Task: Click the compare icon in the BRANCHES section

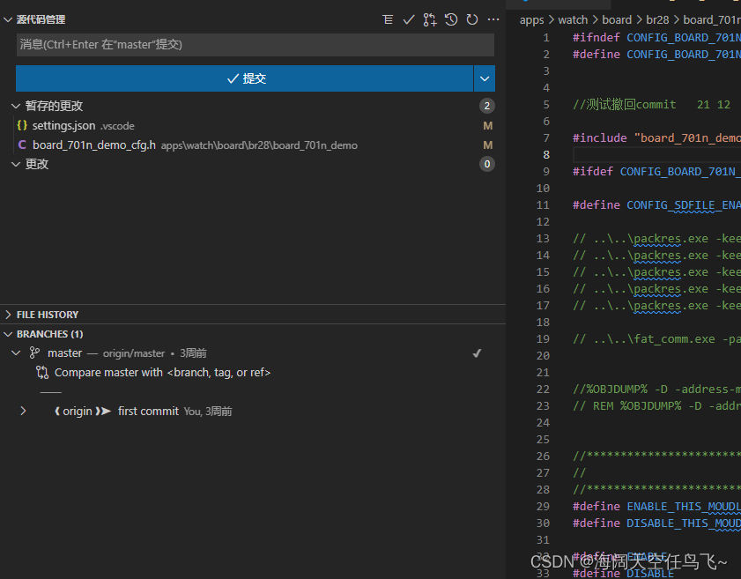Action: click(x=41, y=372)
